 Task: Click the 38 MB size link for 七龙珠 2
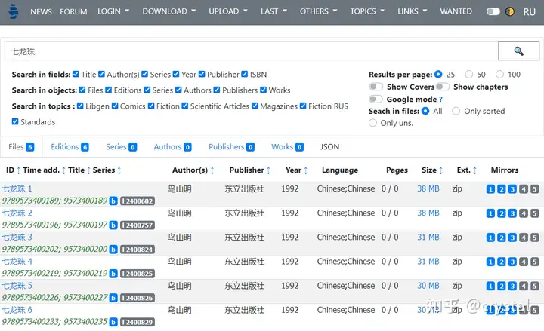click(x=428, y=213)
